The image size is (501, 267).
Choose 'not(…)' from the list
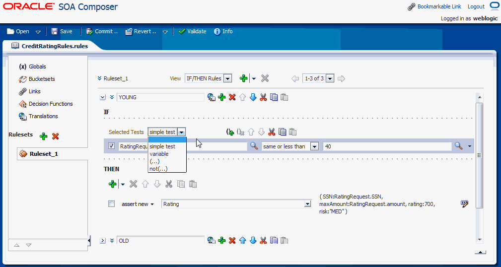[167, 169]
